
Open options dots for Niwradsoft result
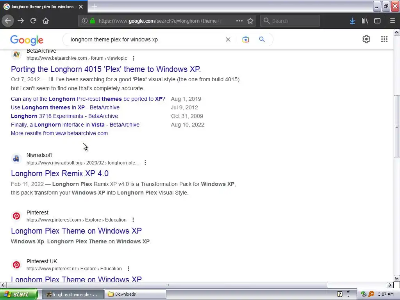[145, 162]
